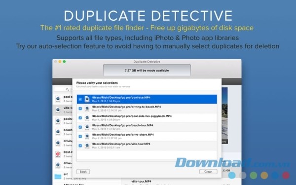Click the 7.27 GB will be made available banner
The width and height of the screenshot is (296, 185).
pyautogui.click(x=147, y=70)
